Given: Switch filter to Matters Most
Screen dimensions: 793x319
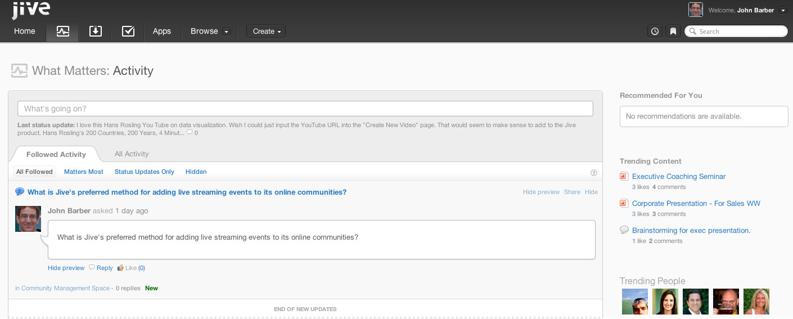Looking at the screenshot, I should [x=84, y=172].
